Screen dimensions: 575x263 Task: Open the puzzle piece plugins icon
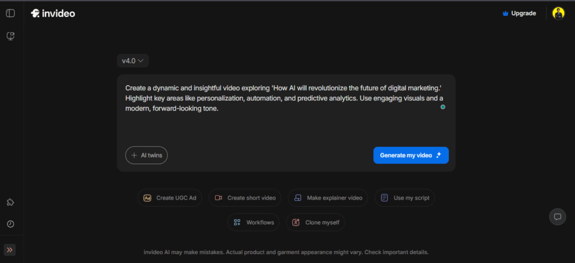(x=10, y=202)
